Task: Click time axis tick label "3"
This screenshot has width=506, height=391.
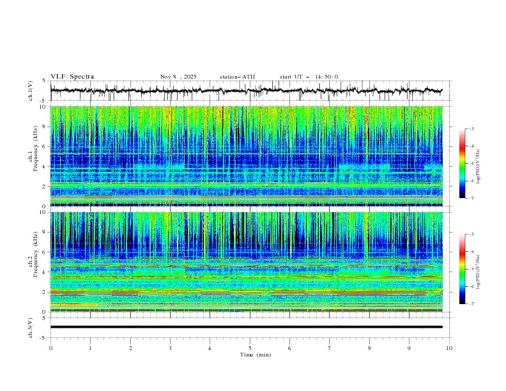Action: tap(170, 348)
